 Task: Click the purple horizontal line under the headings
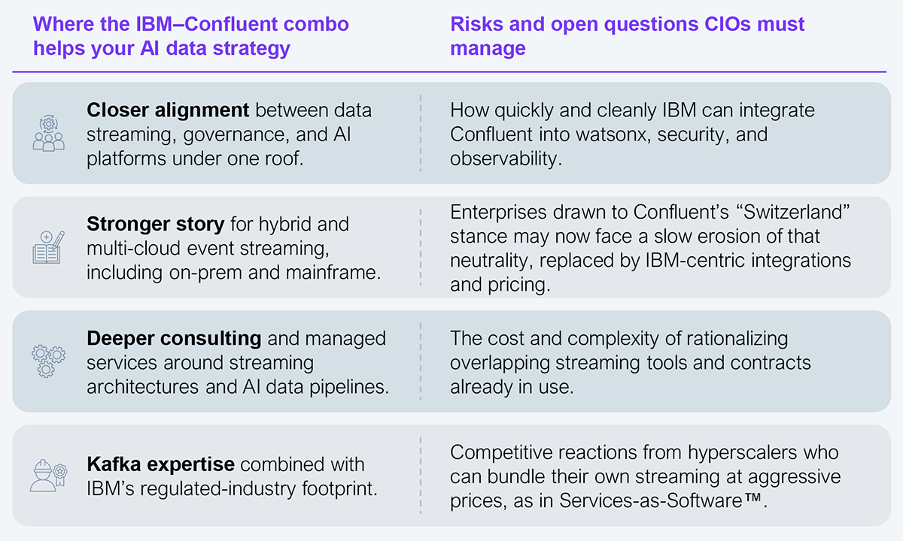[x=451, y=71]
